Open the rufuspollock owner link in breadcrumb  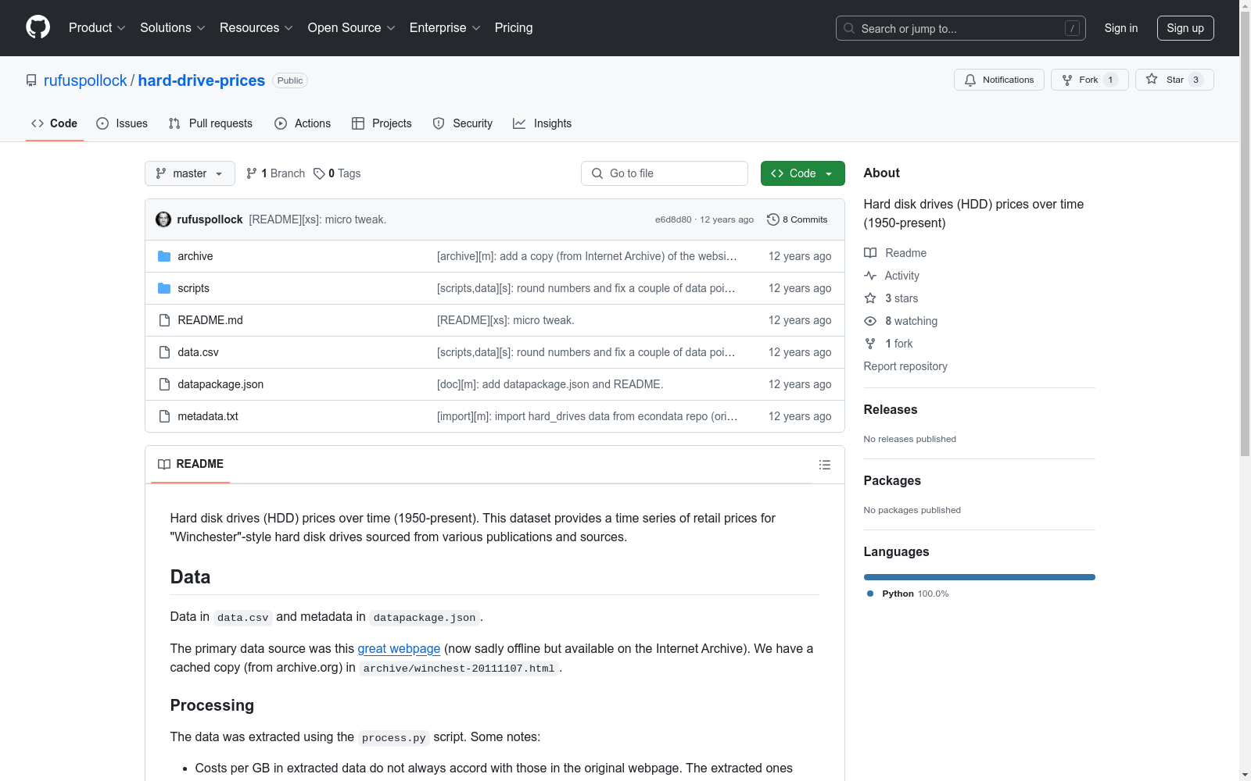85,80
